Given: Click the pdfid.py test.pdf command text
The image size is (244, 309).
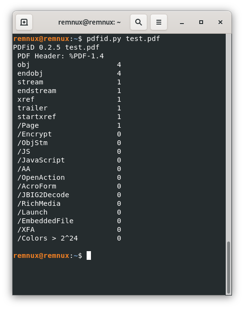Looking at the screenshot, I should [x=123, y=39].
